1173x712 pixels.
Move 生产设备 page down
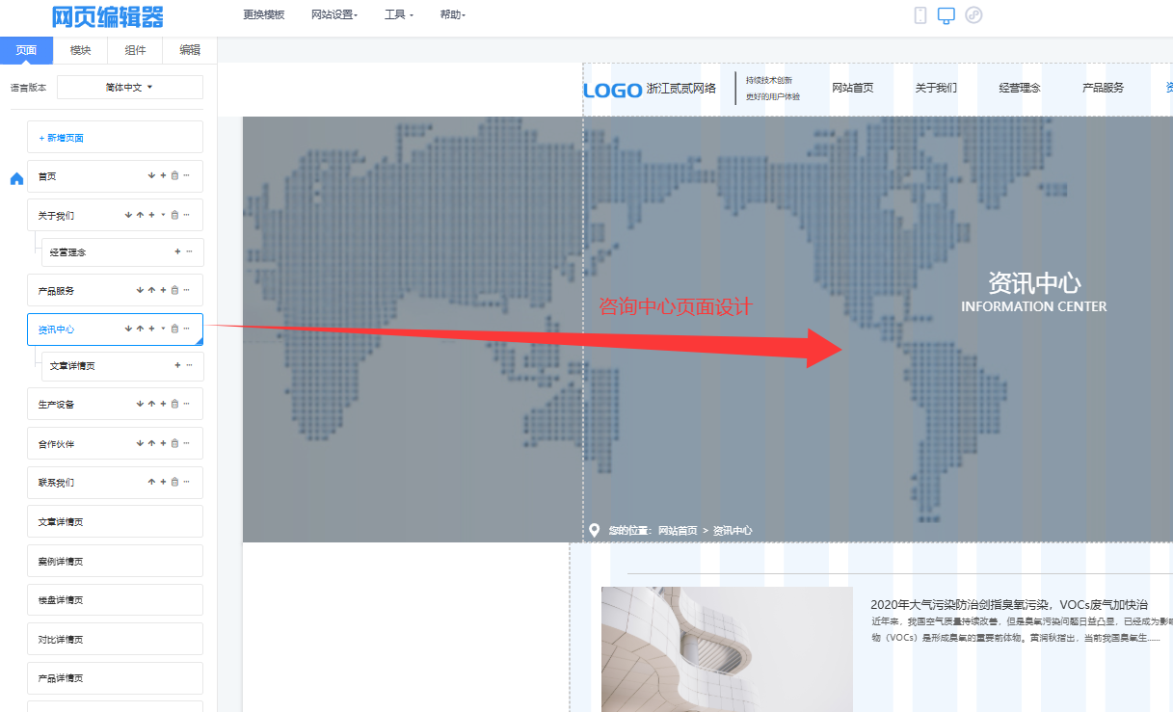point(140,404)
